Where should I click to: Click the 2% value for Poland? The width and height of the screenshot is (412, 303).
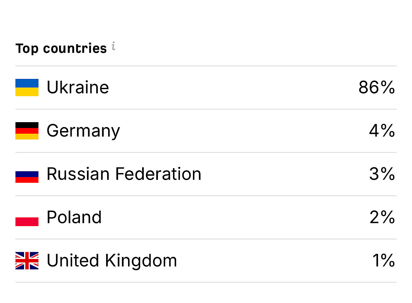coord(382,217)
